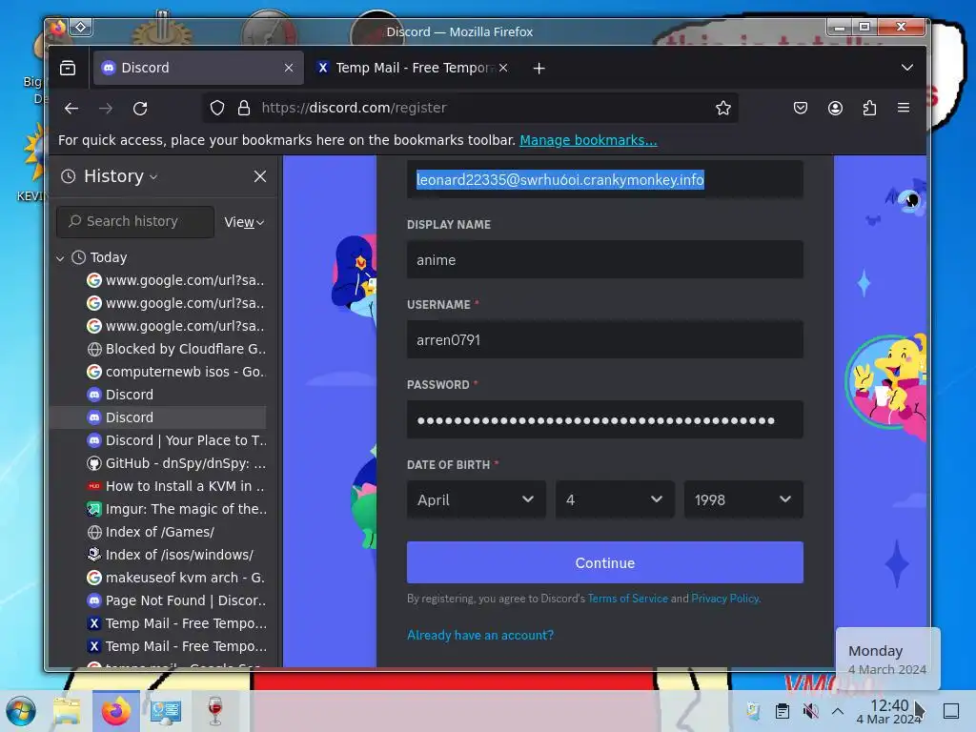This screenshot has height=732, width=976.
Task: Close the History sidebar
Action: [260, 176]
